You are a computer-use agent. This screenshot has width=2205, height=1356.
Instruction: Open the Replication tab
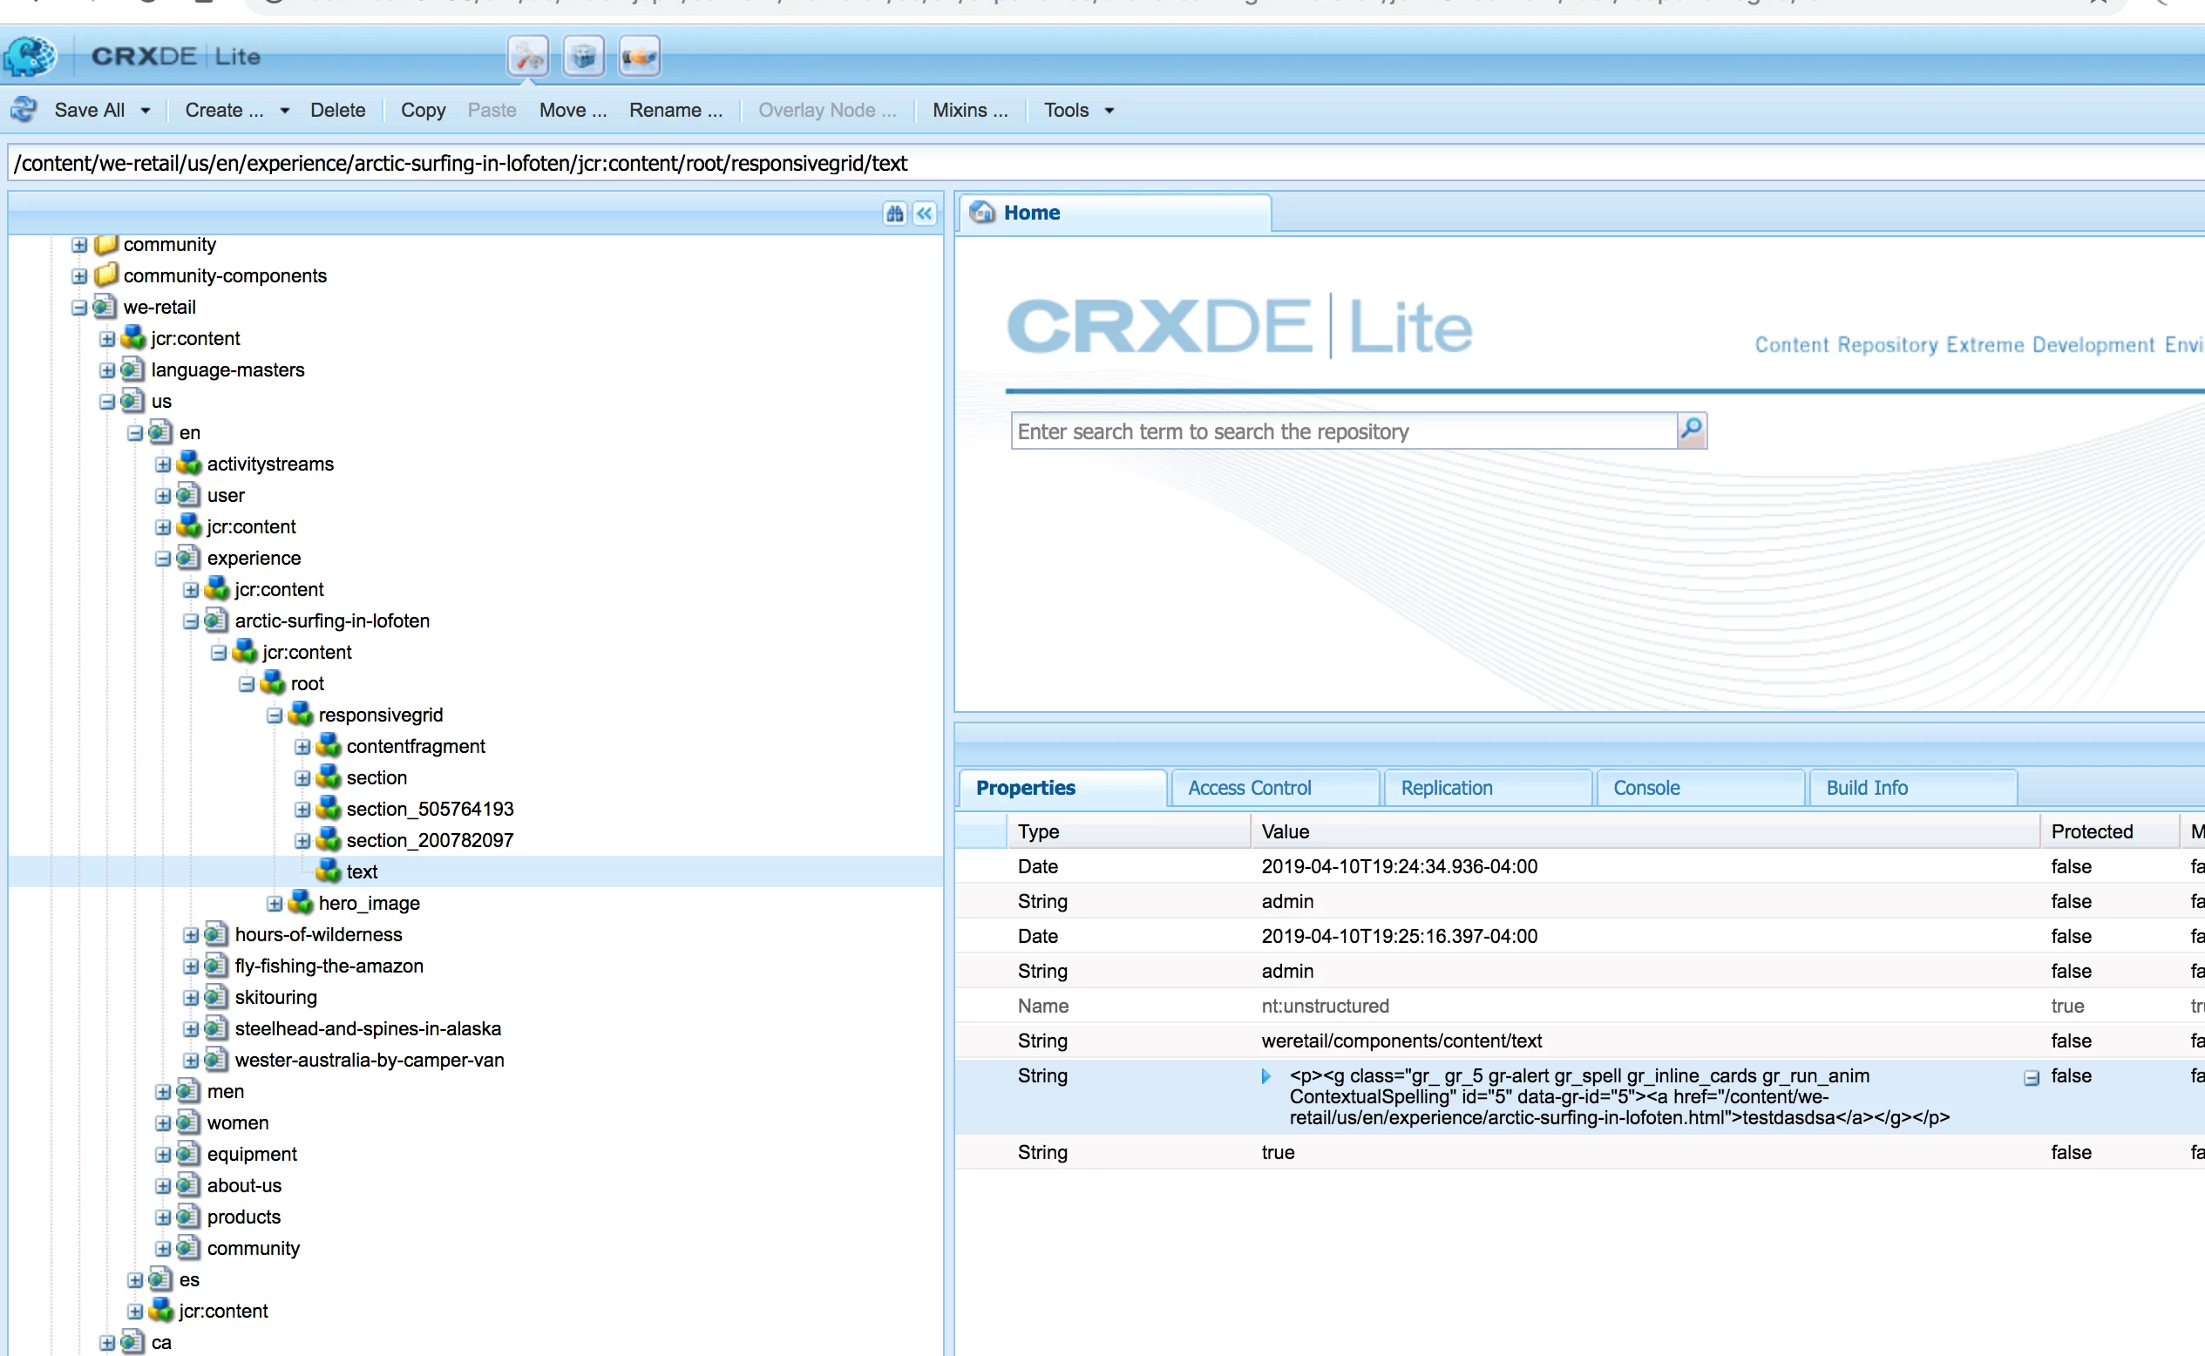pos(1447,788)
